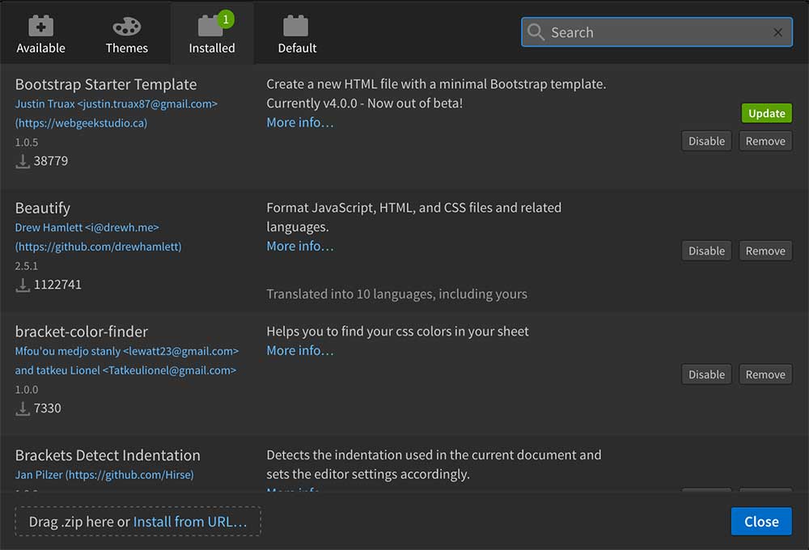The width and height of the screenshot is (809, 550).
Task: Update the Bootstrap Starter Template extension
Action: [x=766, y=113]
